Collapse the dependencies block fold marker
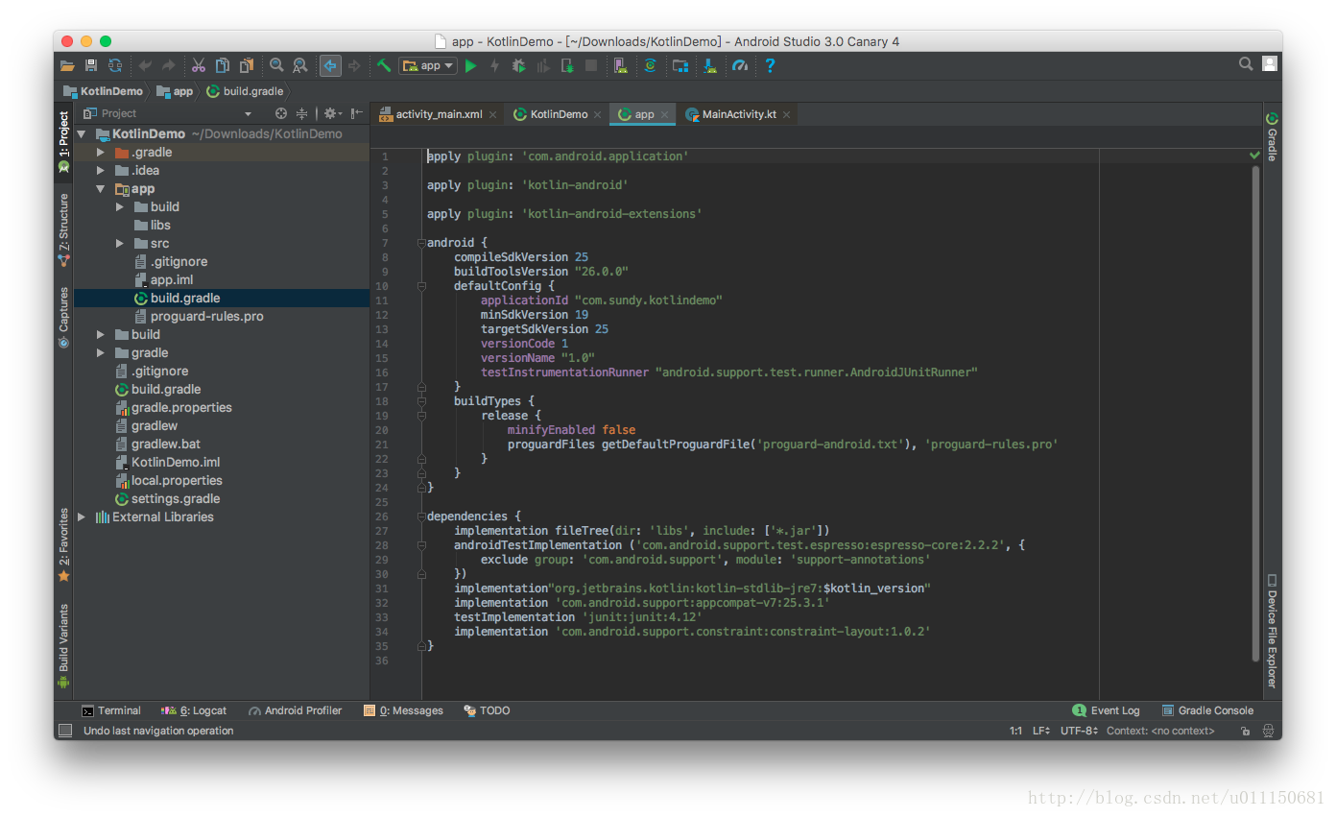The width and height of the screenshot is (1336, 817). tap(421, 517)
